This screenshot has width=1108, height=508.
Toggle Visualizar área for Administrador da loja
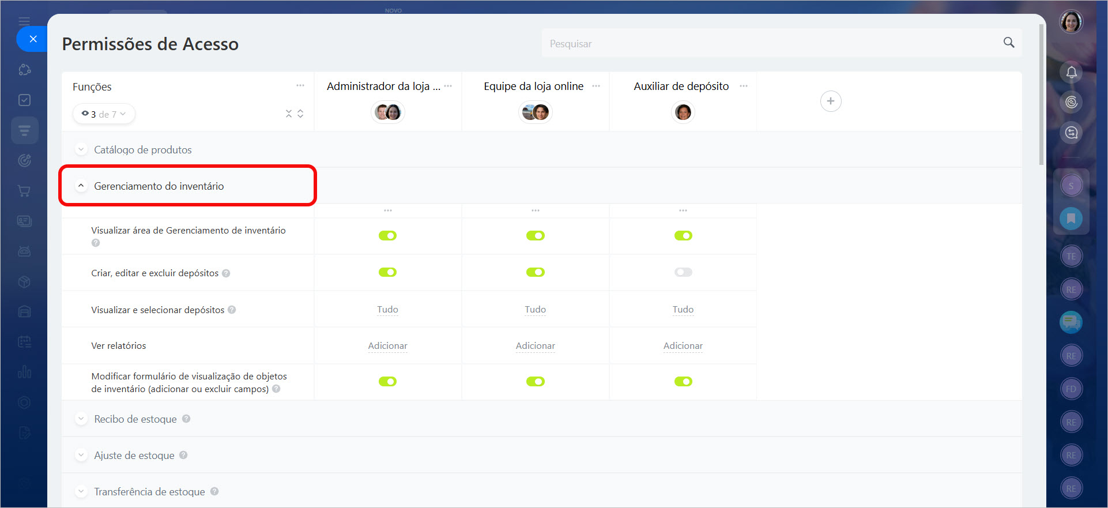click(x=387, y=235)
